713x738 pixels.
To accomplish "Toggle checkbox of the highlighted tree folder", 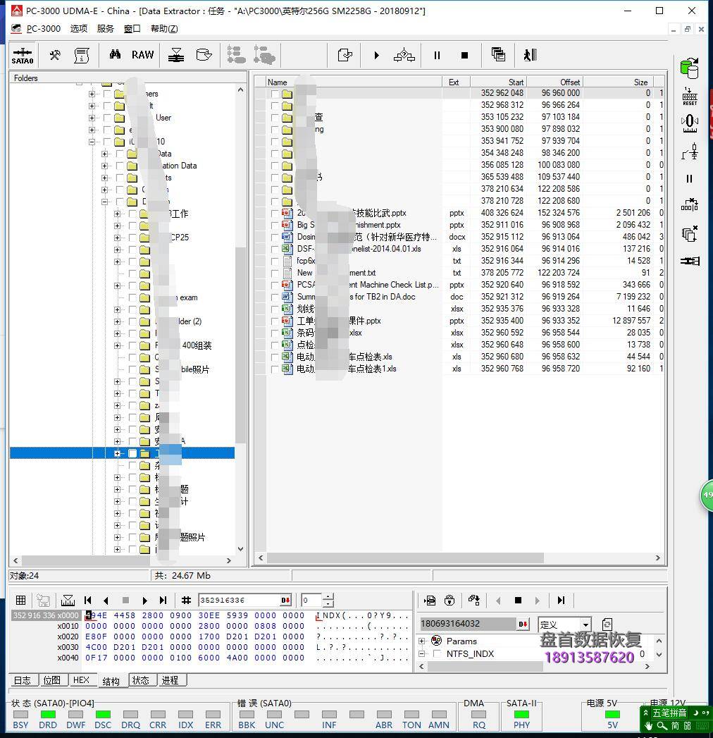I will 132,453.
